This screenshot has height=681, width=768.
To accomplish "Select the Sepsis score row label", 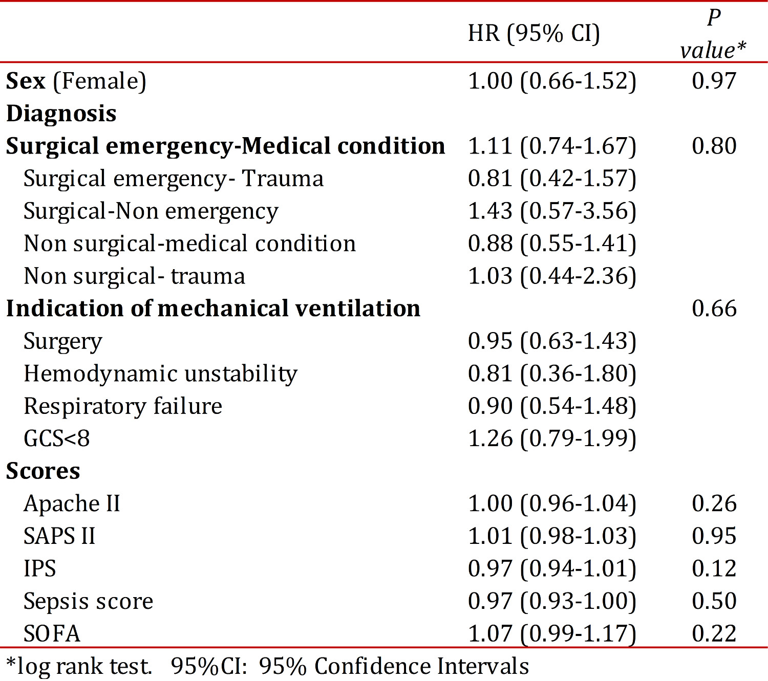I will tap(88, 601).
